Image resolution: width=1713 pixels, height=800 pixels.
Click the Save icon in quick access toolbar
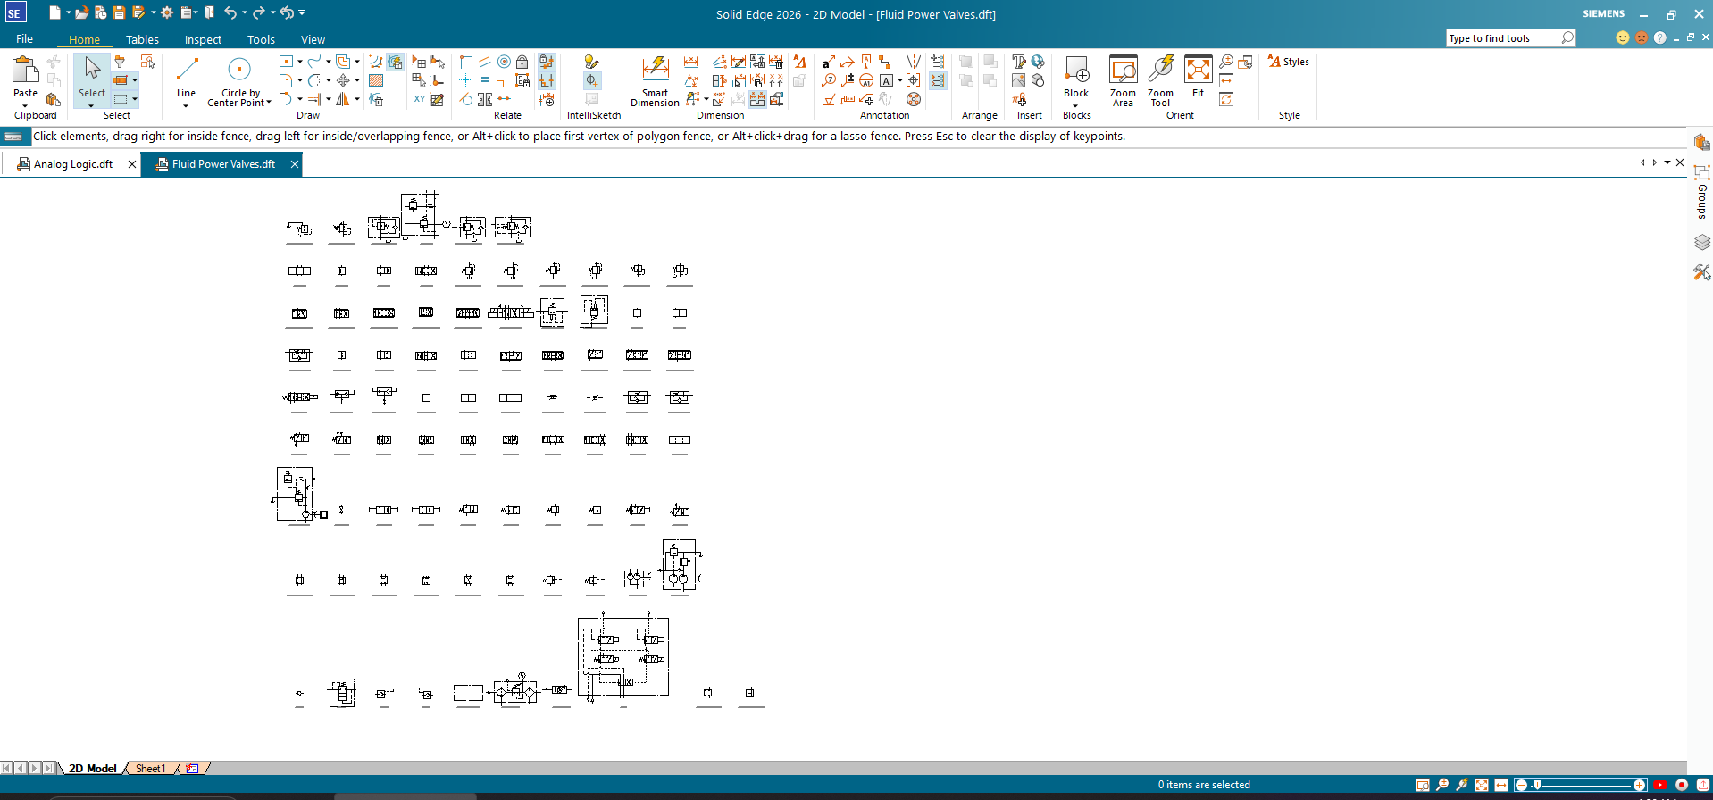click(x=119, y=12)
